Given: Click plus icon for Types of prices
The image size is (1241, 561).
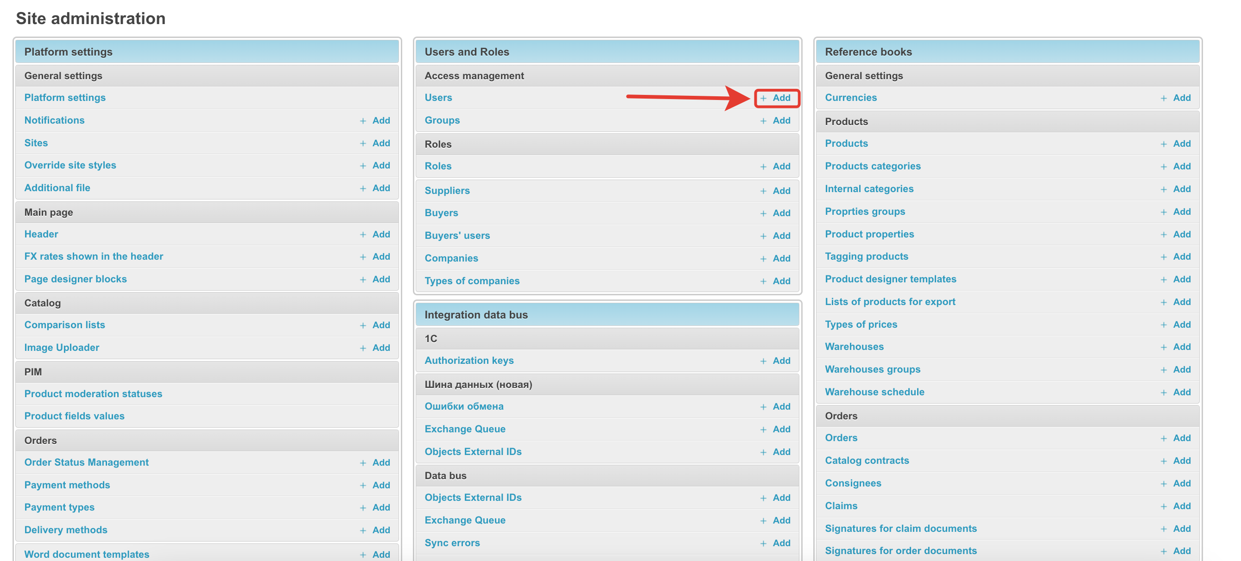Looking at the screenshot, I should tap(1164, 325).
